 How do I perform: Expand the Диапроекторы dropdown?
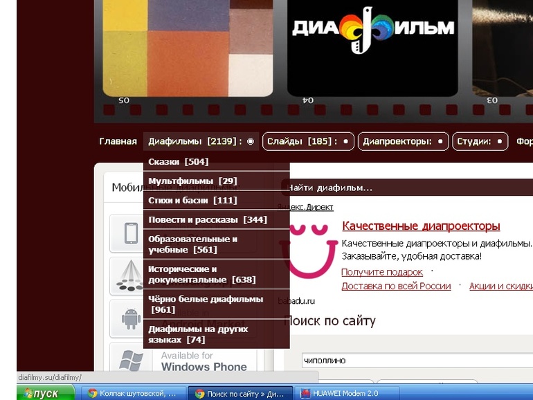[x=403, y=141]
